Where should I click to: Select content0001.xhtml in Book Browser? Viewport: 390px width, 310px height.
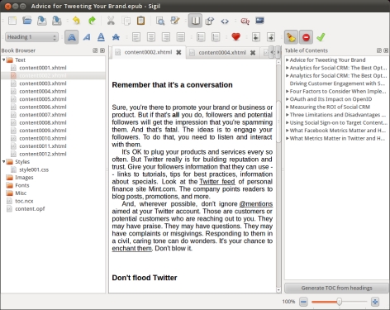click(43, 68)
